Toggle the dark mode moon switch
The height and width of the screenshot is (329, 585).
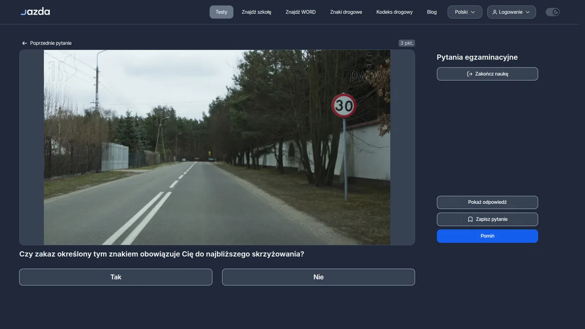[x=552, y=12]
